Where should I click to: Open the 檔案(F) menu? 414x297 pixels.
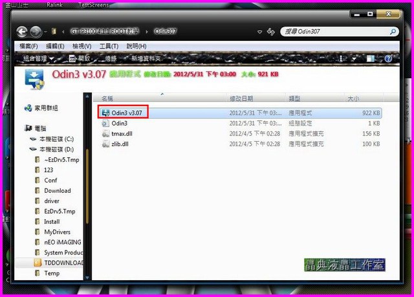click(28, 46)
